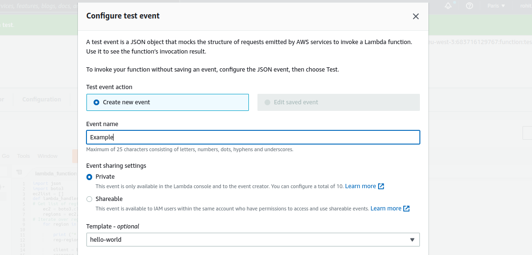
Task: Click external link icon beside Private Learn more
Action: pos(381,186)
